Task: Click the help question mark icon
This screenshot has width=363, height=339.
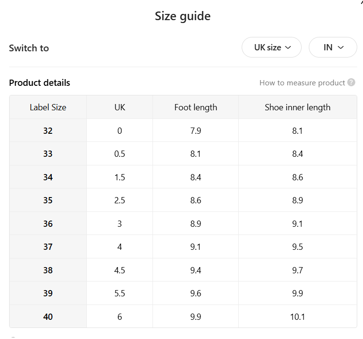Action: 351,82
